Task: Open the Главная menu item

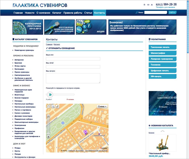Action: coord(18,13)
